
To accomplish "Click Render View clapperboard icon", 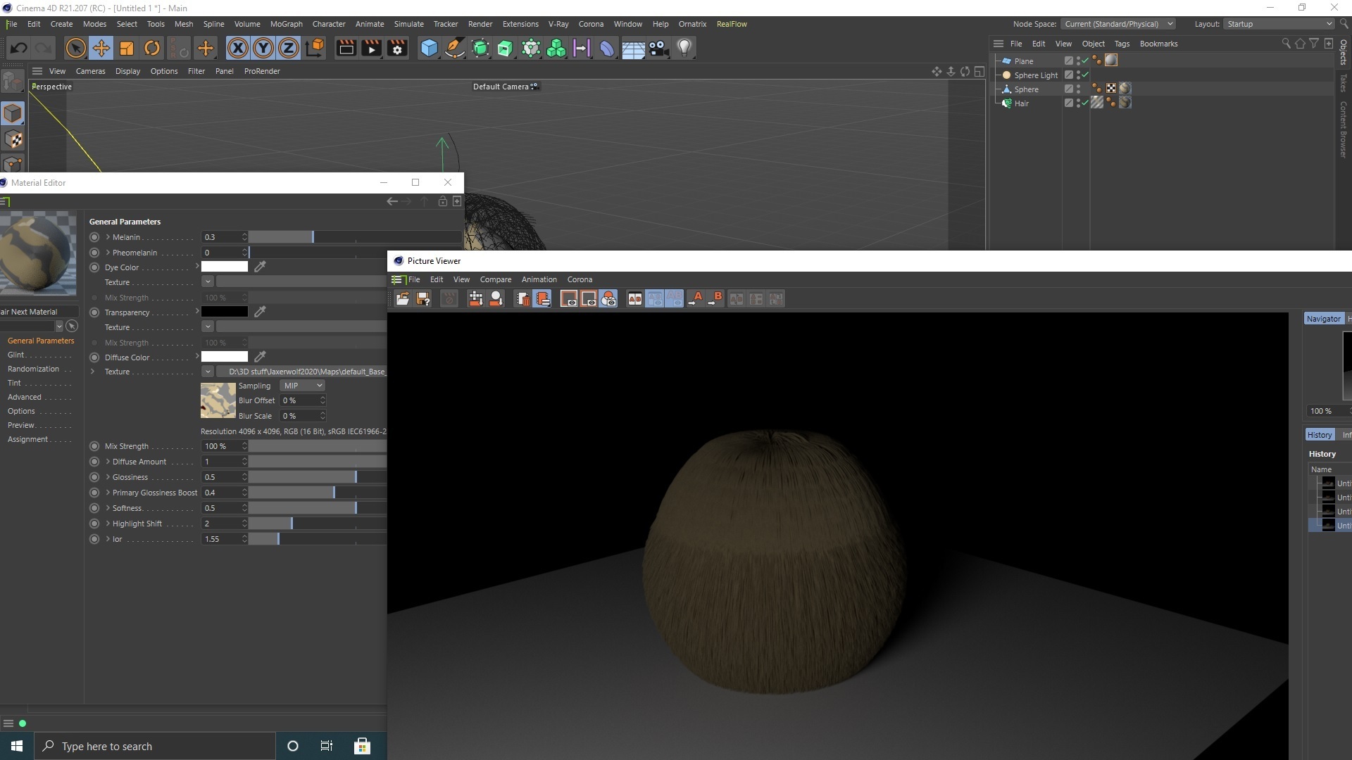I will coord(346,48).
